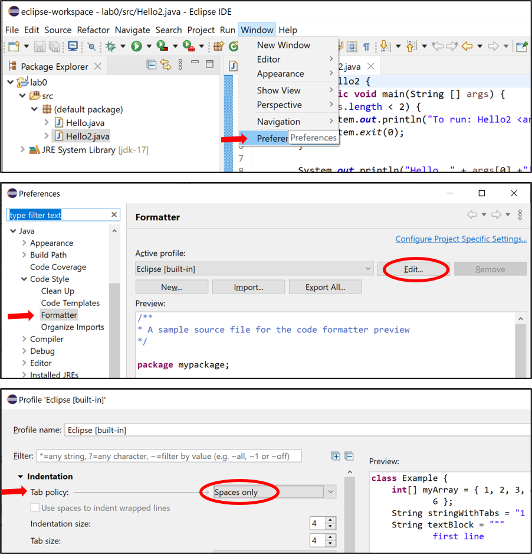Click Last Edit Location back icon
This screenshot has width=532, height=554.
tap(438, 46)
